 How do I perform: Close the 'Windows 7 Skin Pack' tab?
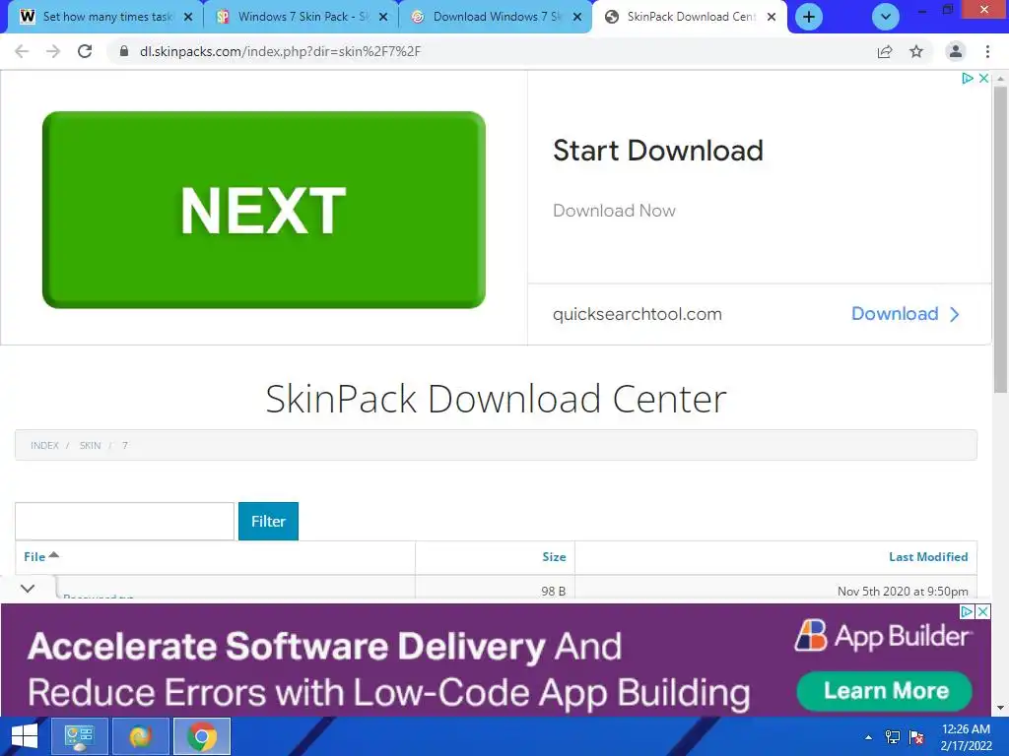383,17
